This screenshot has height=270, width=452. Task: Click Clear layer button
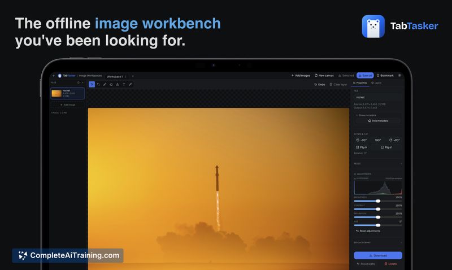pyautogui.click(x=338, y=84)
